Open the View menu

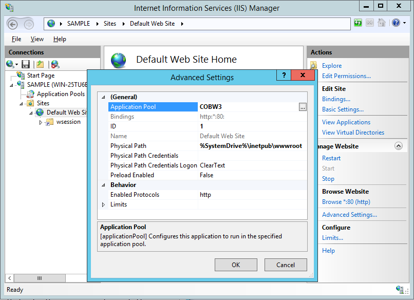coord(37,39)
